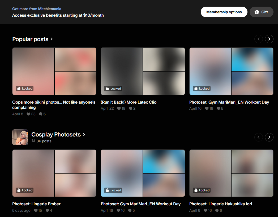
Task: Click the Gift button
Action: point(261,12)
